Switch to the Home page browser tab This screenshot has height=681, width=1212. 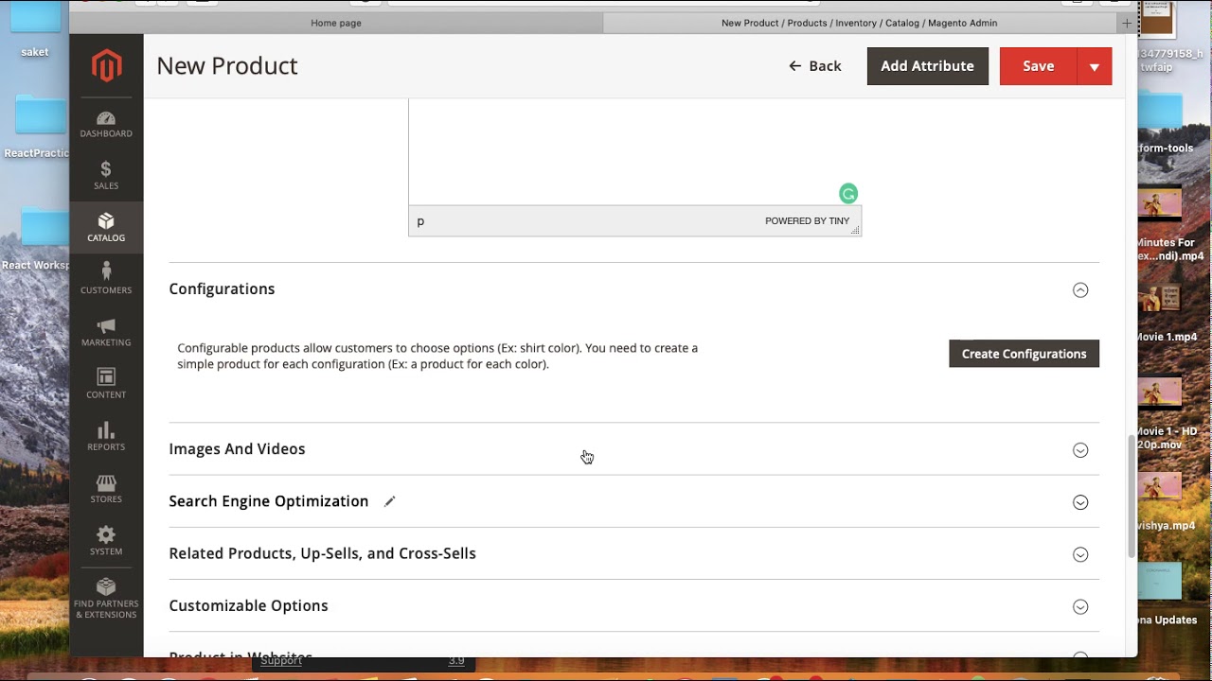(x=336, y=23)
